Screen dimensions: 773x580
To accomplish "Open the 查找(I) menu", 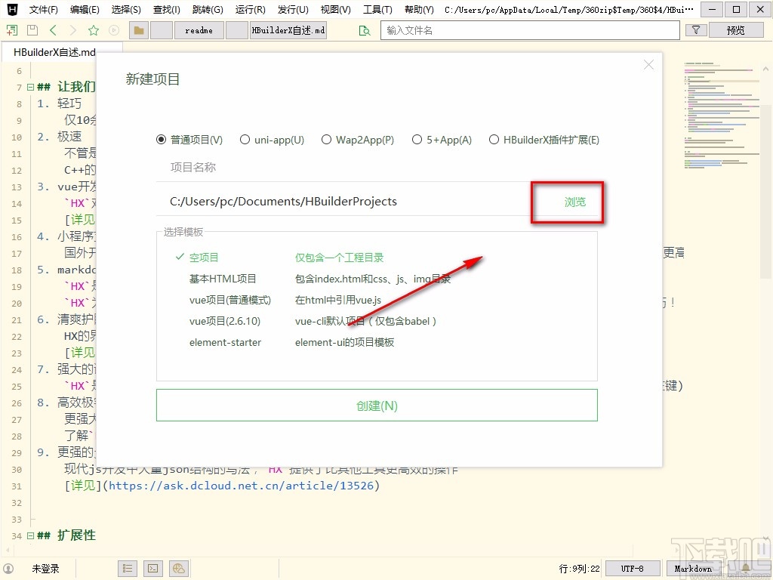I will coord(167,9).
